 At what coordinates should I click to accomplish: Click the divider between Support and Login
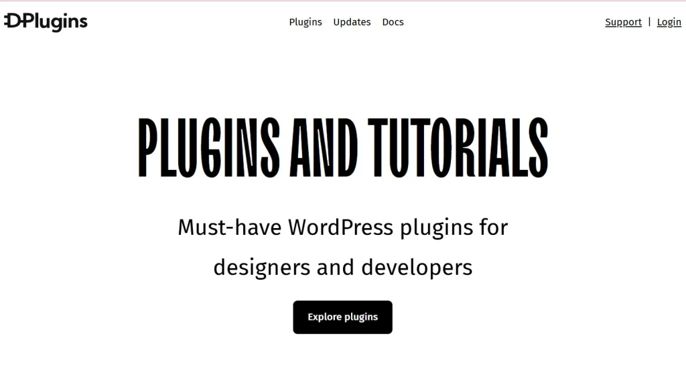click(x=649, y=22)
